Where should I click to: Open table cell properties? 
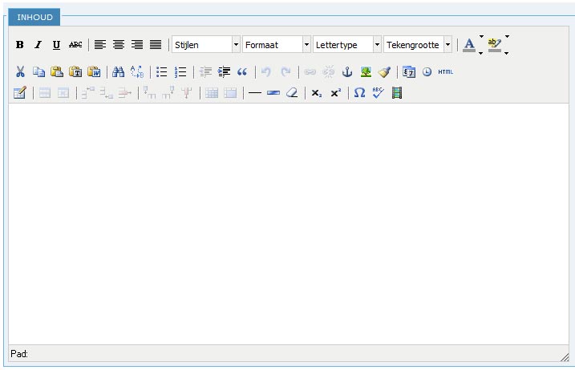point(63,93)
